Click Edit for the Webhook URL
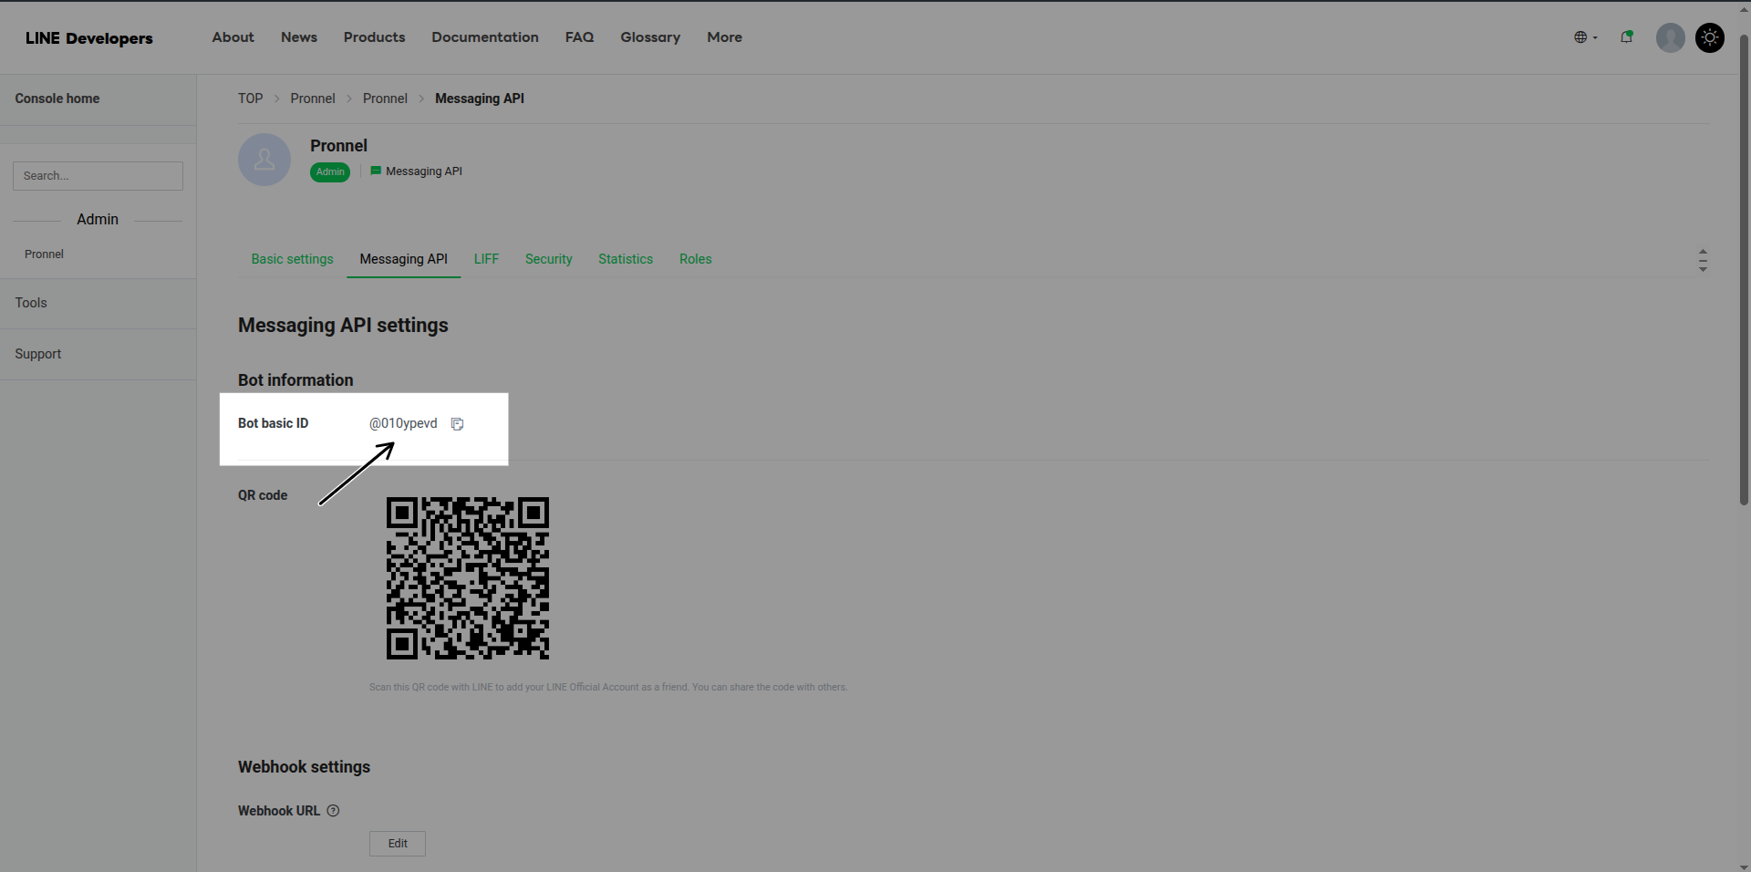The width and height of the screenshot is (1751, 872). click(398, 844)
